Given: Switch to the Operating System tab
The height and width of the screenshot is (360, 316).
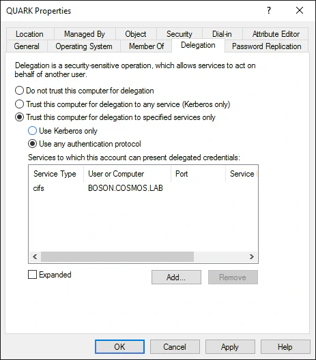Looking at the screenshot, I should 84,46.
